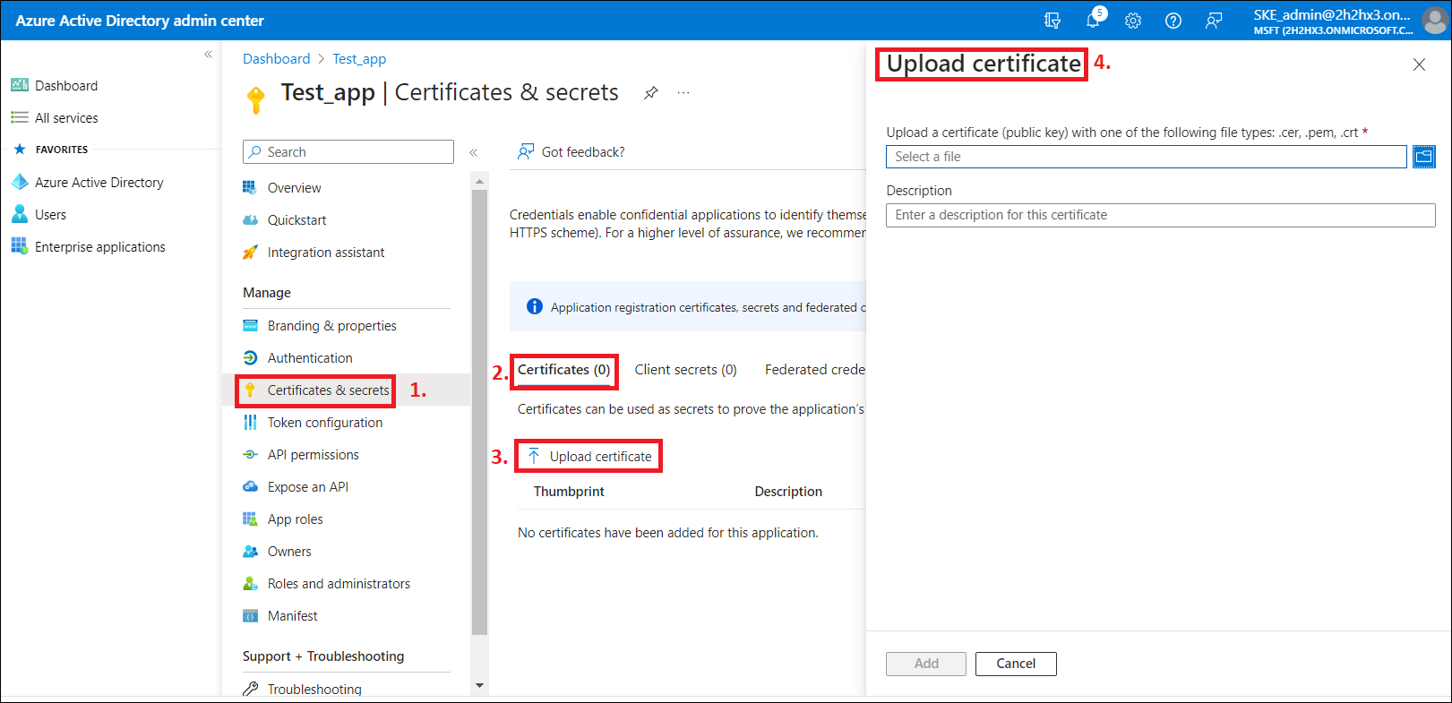Click the file browse folder icon
This screenshot has height=703, width=1452.
click(x=1423, y=157)
